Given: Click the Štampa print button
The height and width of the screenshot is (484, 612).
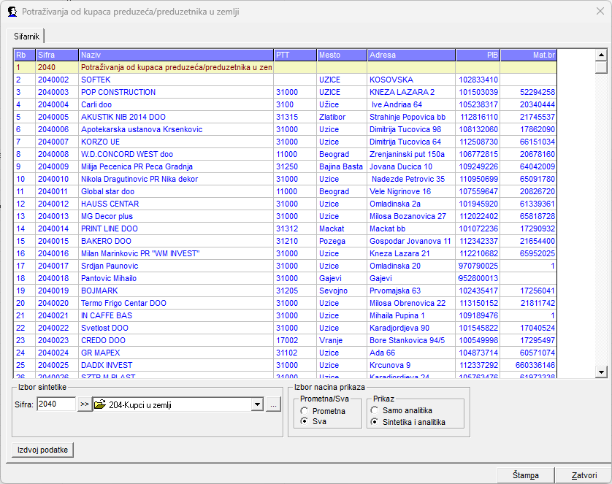Looking at the screenshot, I should point(524,475).
